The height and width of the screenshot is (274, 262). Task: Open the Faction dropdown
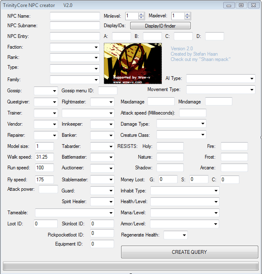75,47
